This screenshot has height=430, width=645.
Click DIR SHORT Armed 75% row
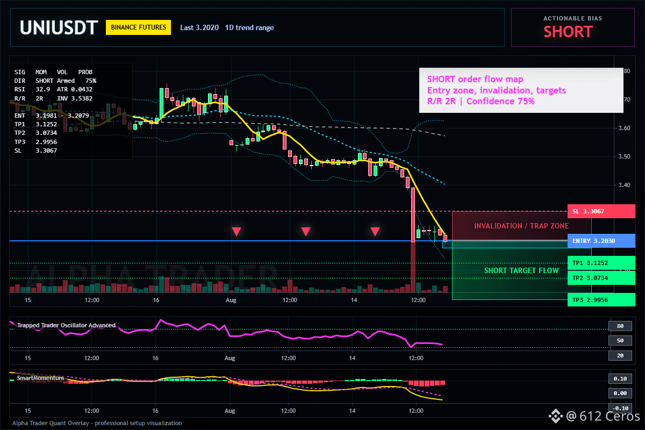[x=55, y=80]
